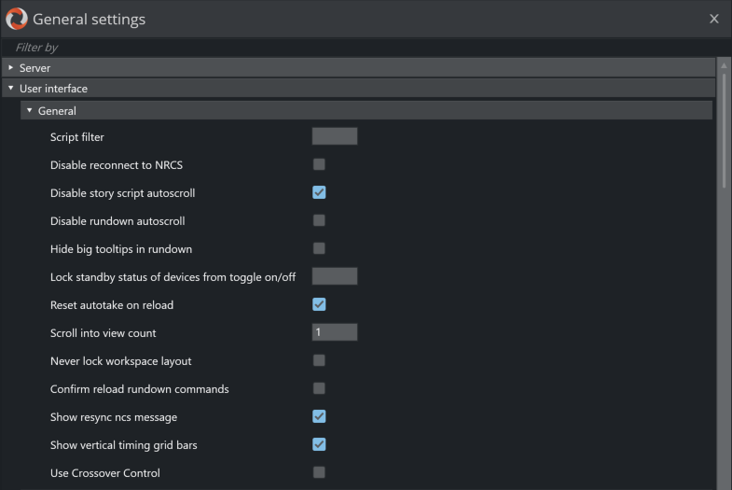Tick the Disable rundown autoscroll checkbox
The width and height of the screenshot is (732, 490).
tap(319, 220)
